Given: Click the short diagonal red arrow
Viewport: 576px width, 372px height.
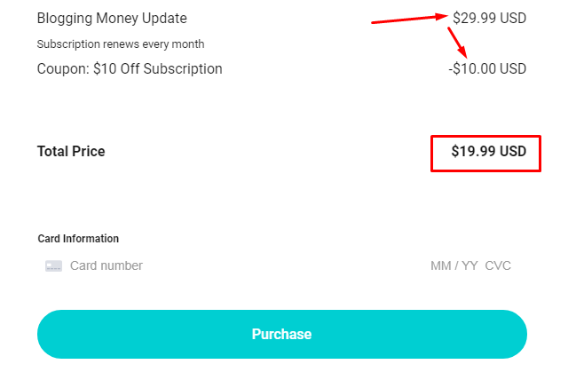Looking at the screenshot, I should (x=457, y=41).
